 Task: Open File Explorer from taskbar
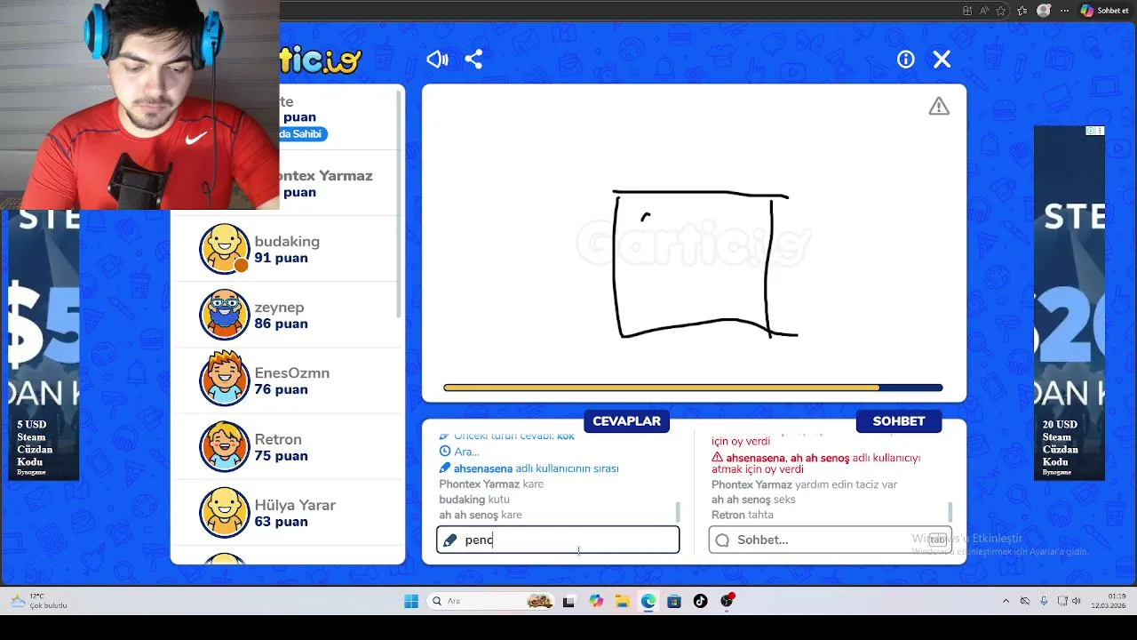click(x=622, y=601)
